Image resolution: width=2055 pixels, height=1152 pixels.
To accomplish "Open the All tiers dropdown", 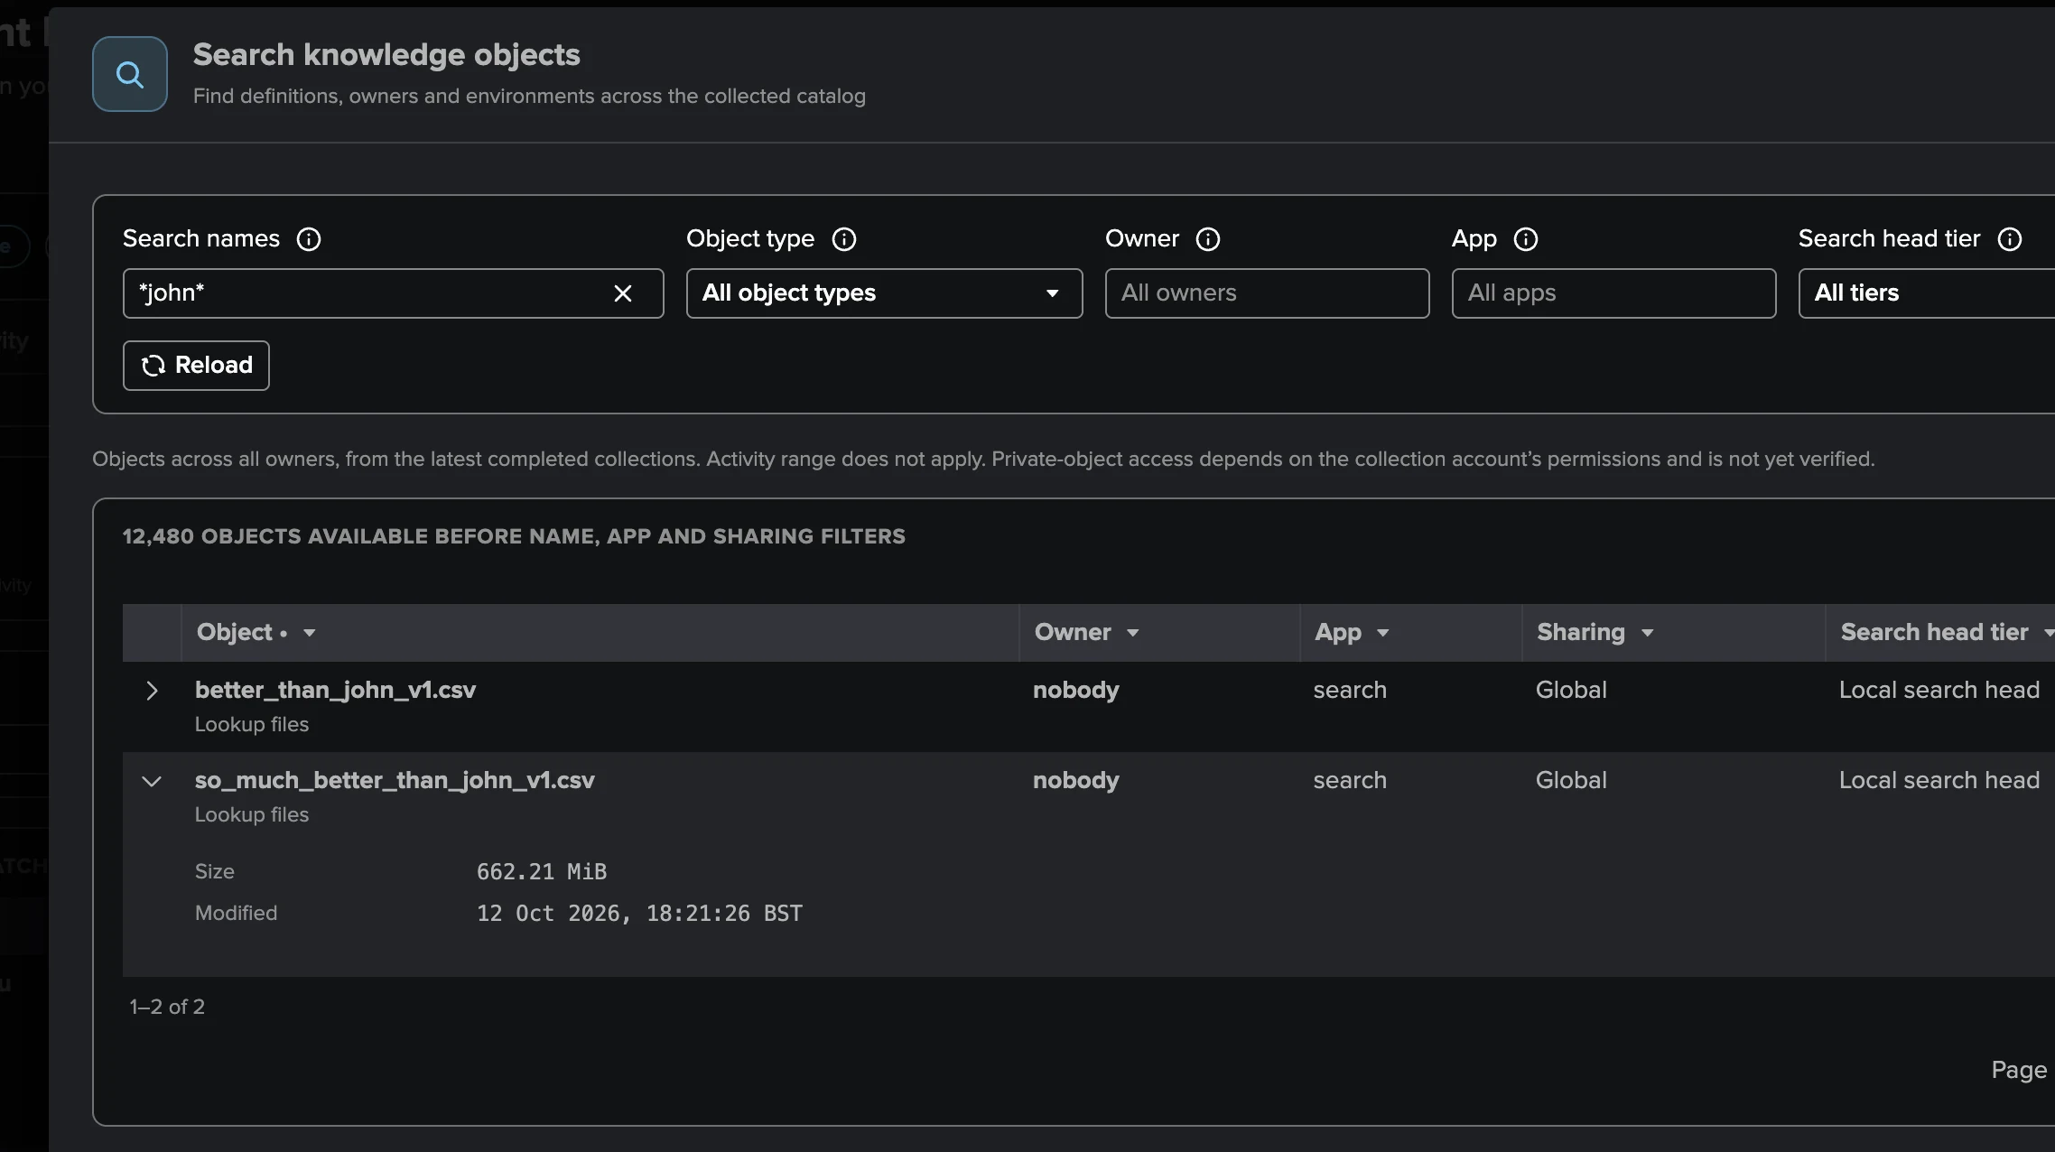I will point(1927,293).
